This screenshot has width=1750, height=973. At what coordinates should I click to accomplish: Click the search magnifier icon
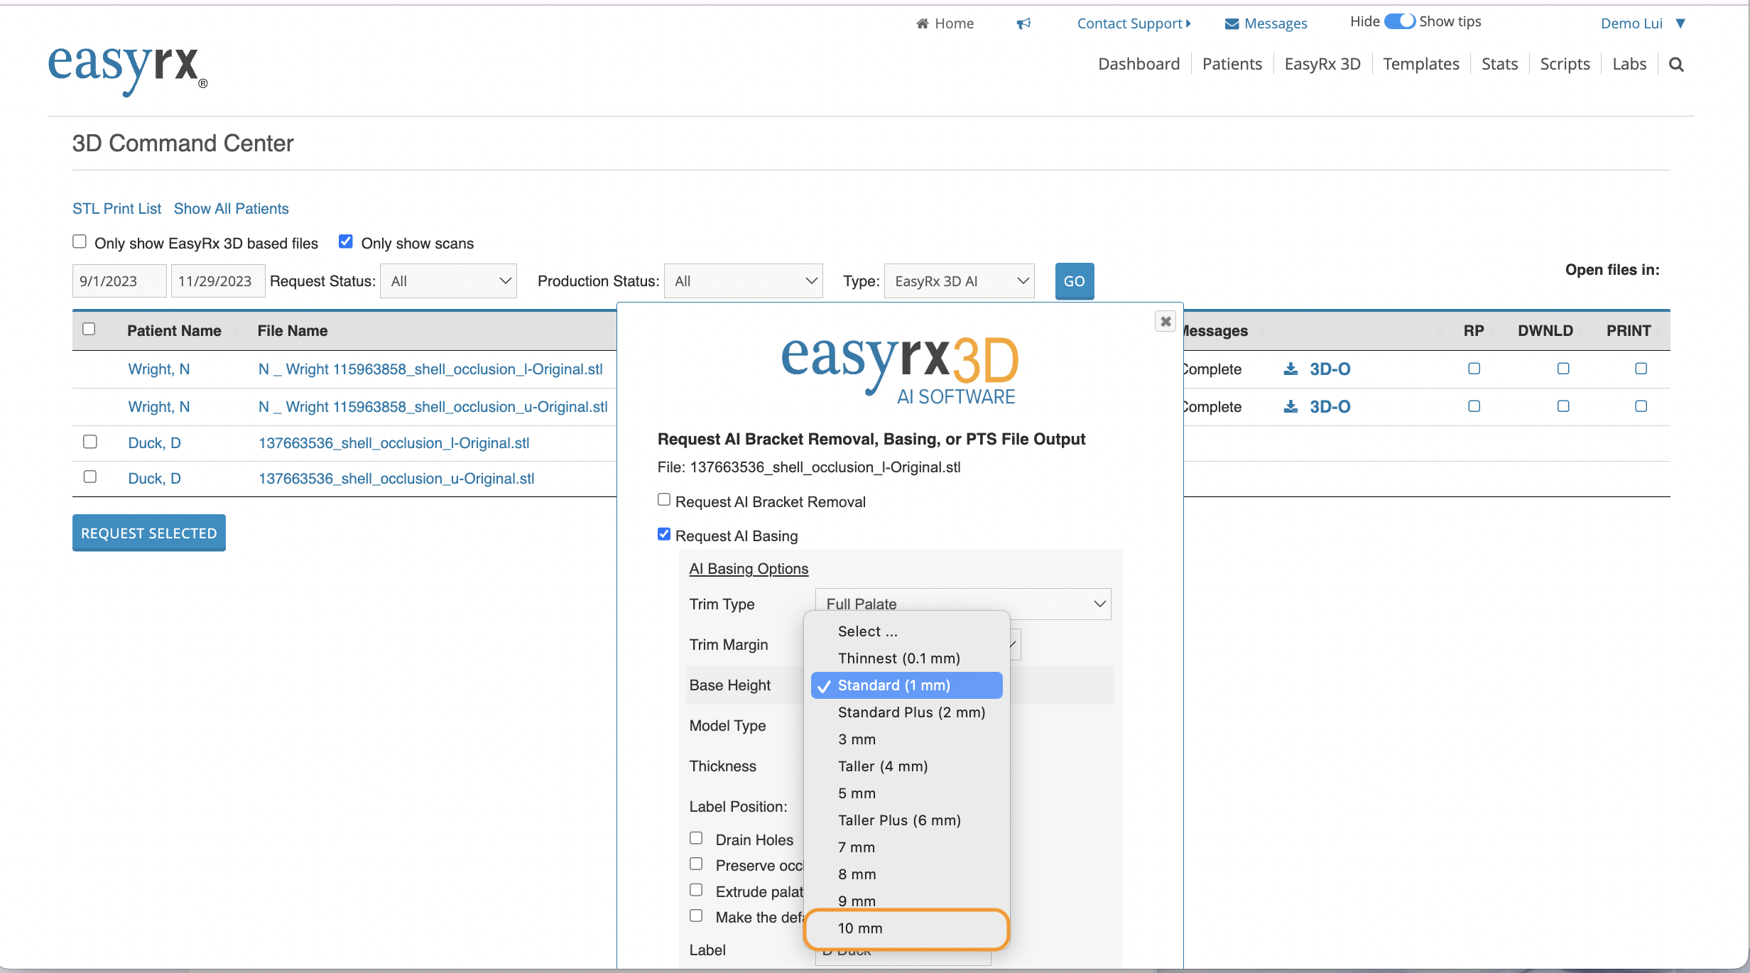[x=1676, y=65]
